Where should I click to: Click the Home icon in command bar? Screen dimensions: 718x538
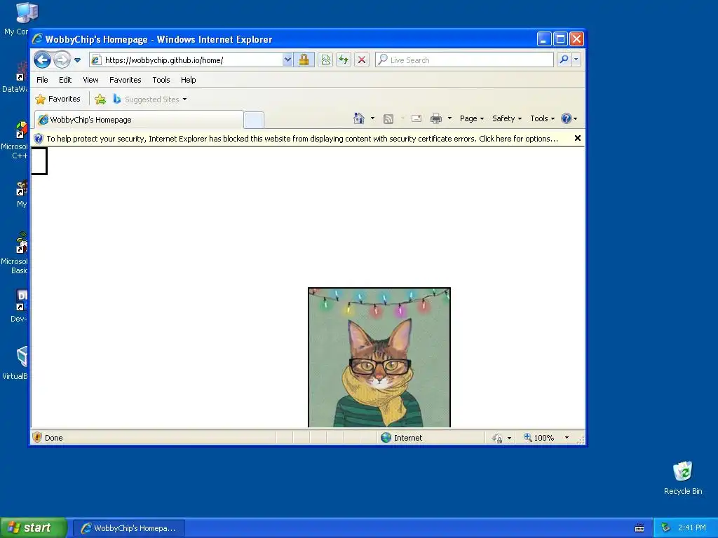pyautogui.click(x=358, y=118)
